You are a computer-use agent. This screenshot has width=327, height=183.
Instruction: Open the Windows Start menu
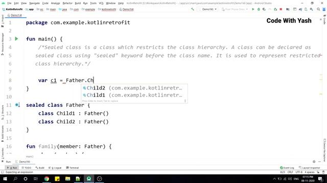5,178
